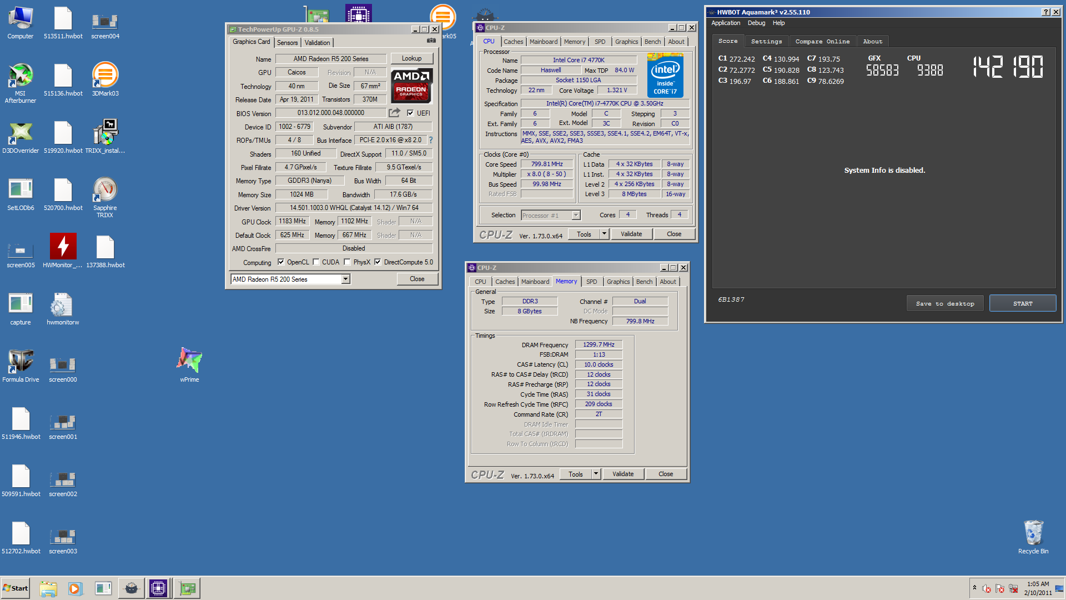Expand the AMD Radeon R5 200 Series dropdown
This screenshot has height=600, width=1066.
click(x=345, y=279)
